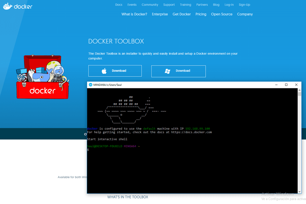This screenshot has width=306, height=204.
Task: Select the Enterprise tab
Action: (160, 14)
